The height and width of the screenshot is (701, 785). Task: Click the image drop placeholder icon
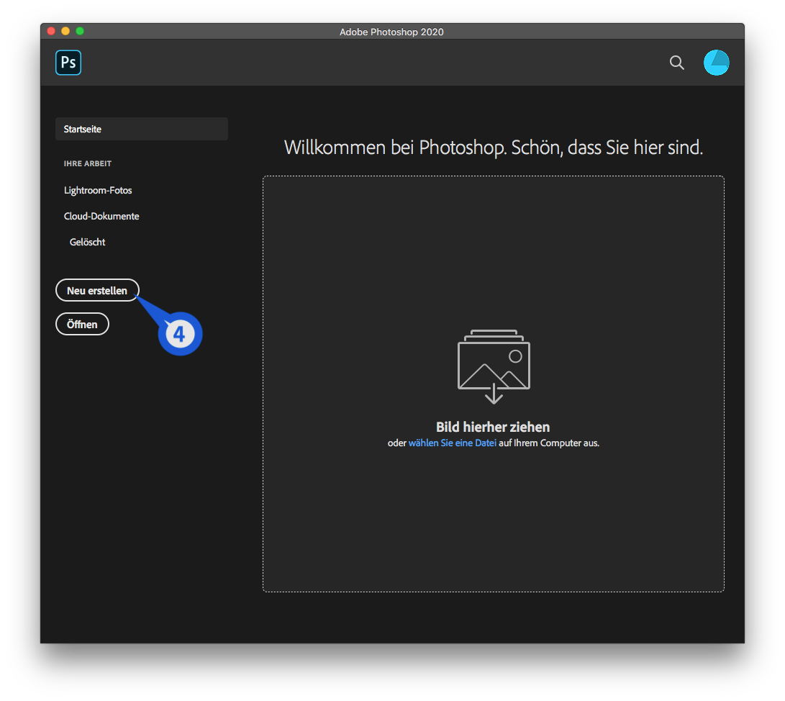(x=494, y=366)
